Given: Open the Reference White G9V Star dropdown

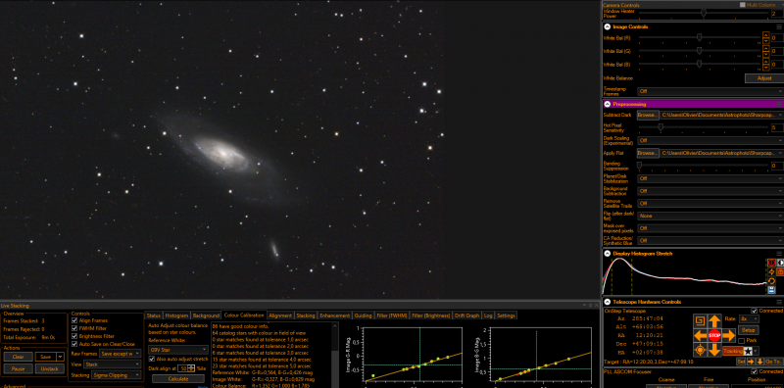Looking at the screenshot, I should [x=178, y=350].
